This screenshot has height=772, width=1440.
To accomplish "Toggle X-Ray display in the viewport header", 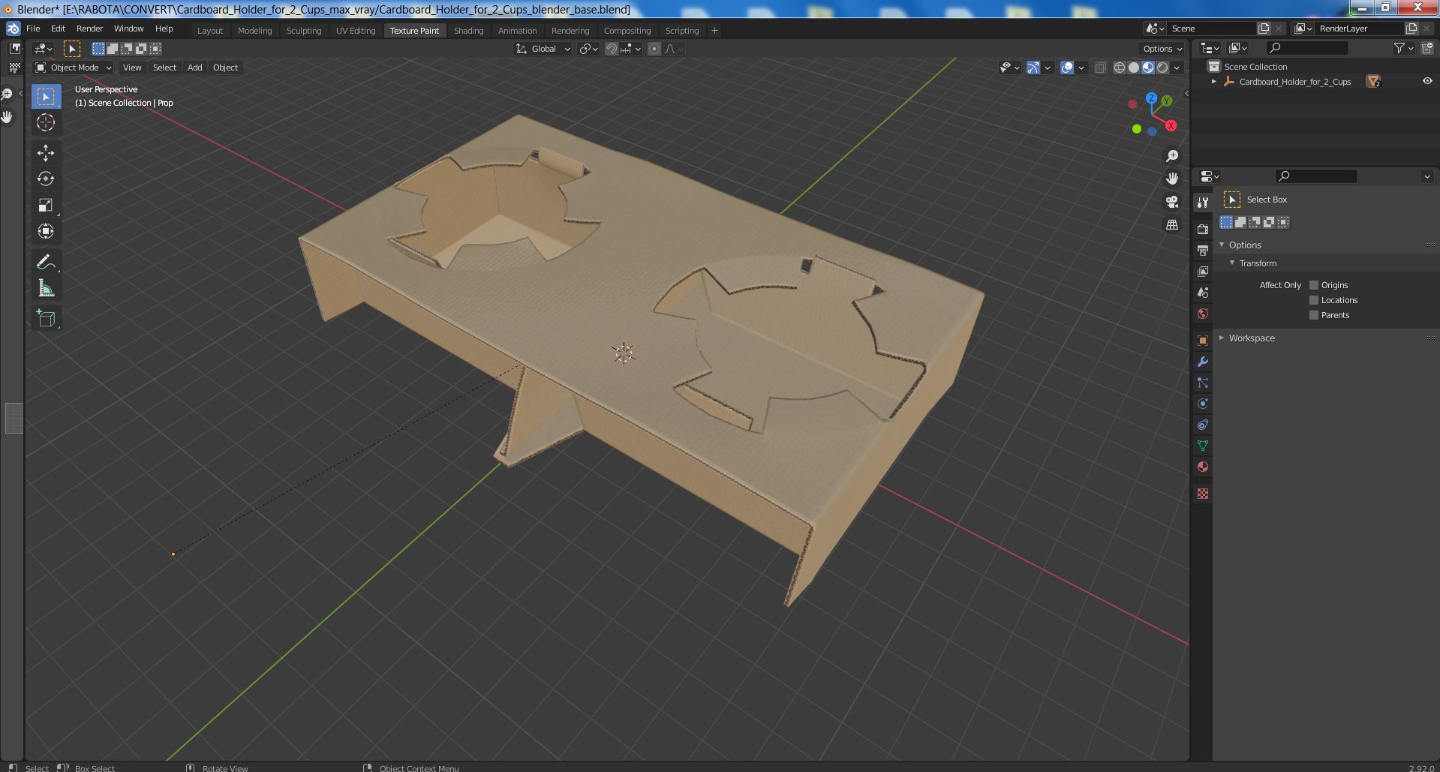I will pos(1100,68).
